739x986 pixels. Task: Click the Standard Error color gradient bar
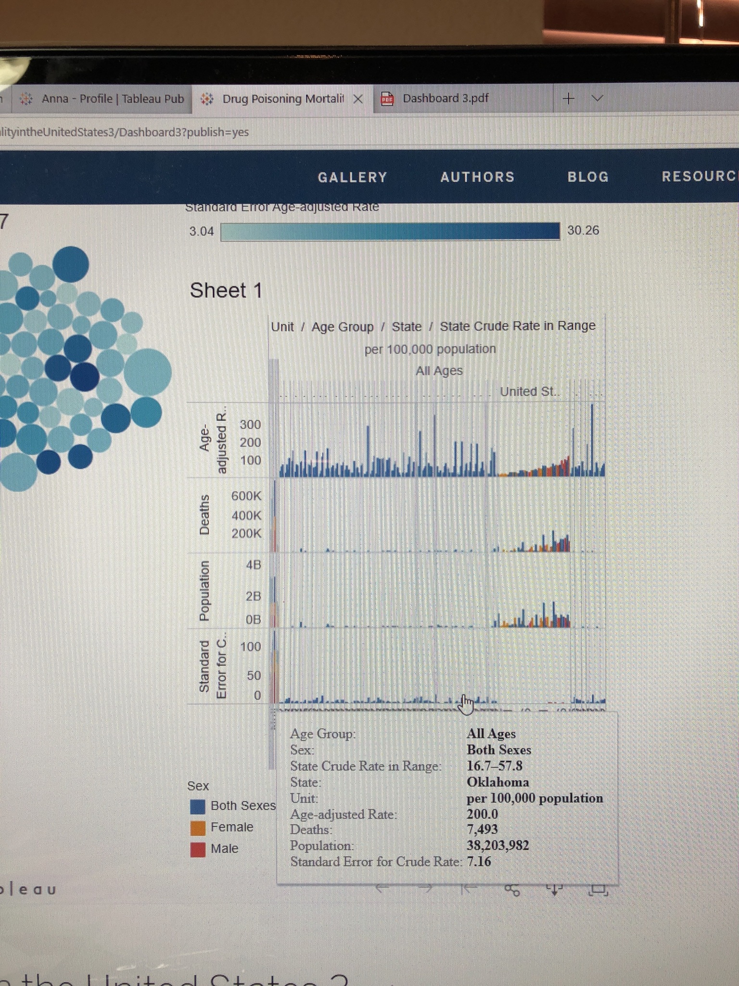(x=390, y=232)
